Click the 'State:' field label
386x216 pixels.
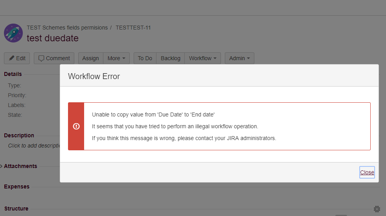(x=15, y=115)
